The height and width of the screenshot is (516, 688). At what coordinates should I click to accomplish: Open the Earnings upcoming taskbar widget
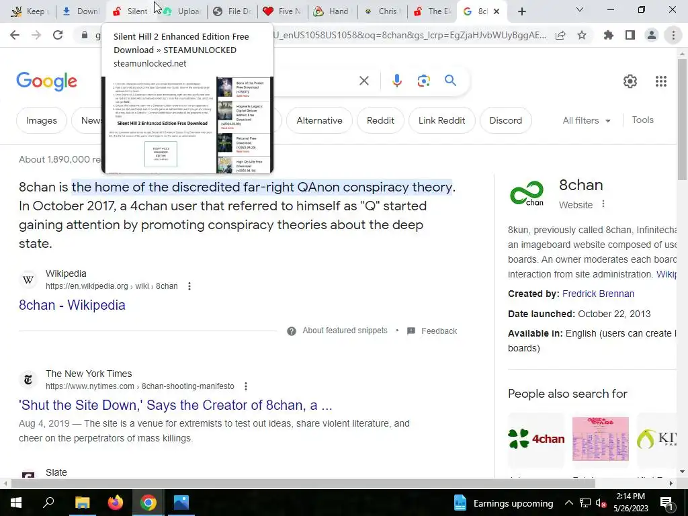(x=503, y=503)
